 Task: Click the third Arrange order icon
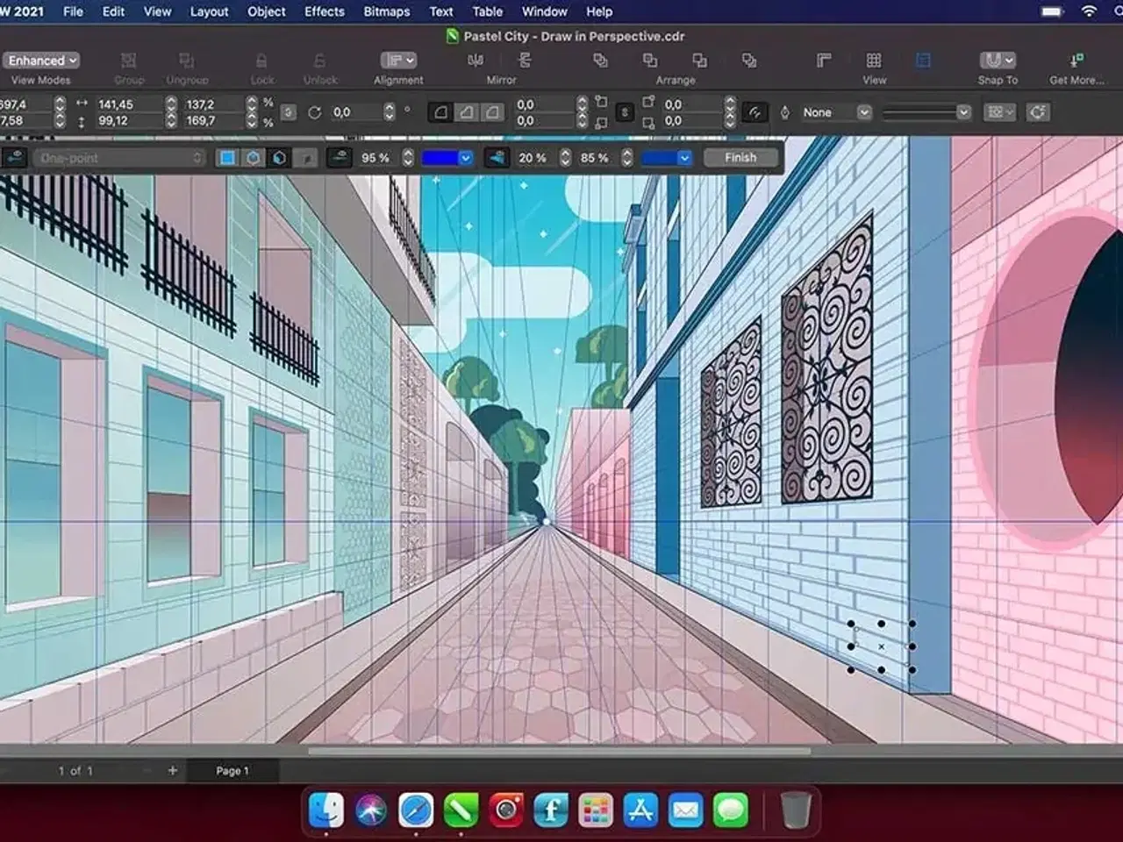click(x=699, y=61)
